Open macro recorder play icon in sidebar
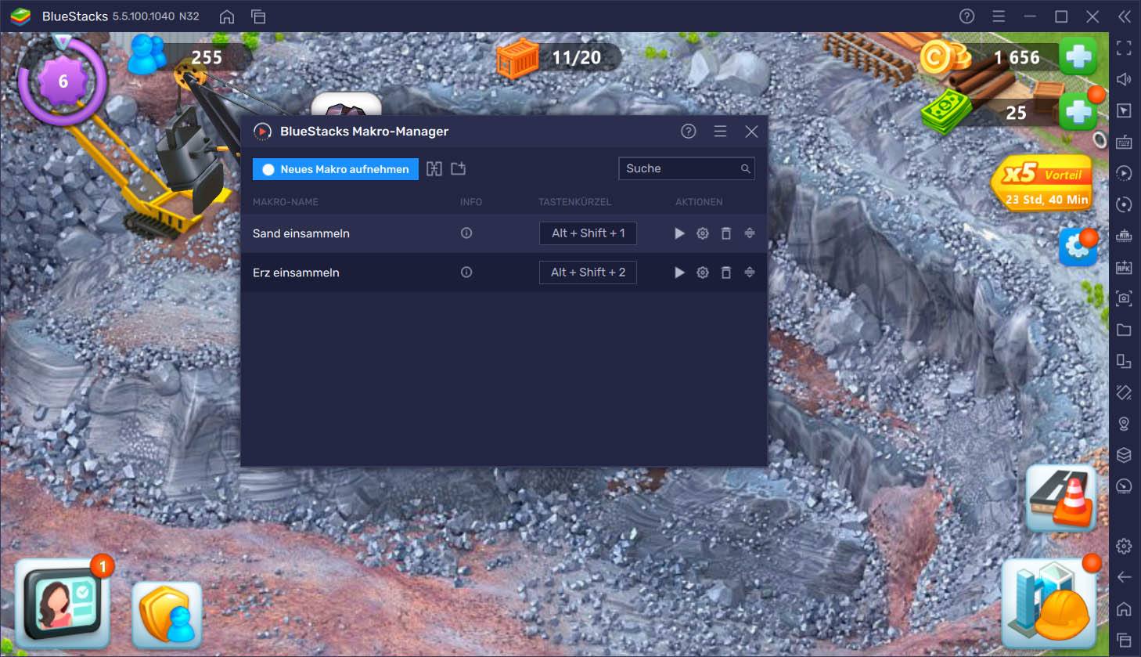 click(1124, 173)
